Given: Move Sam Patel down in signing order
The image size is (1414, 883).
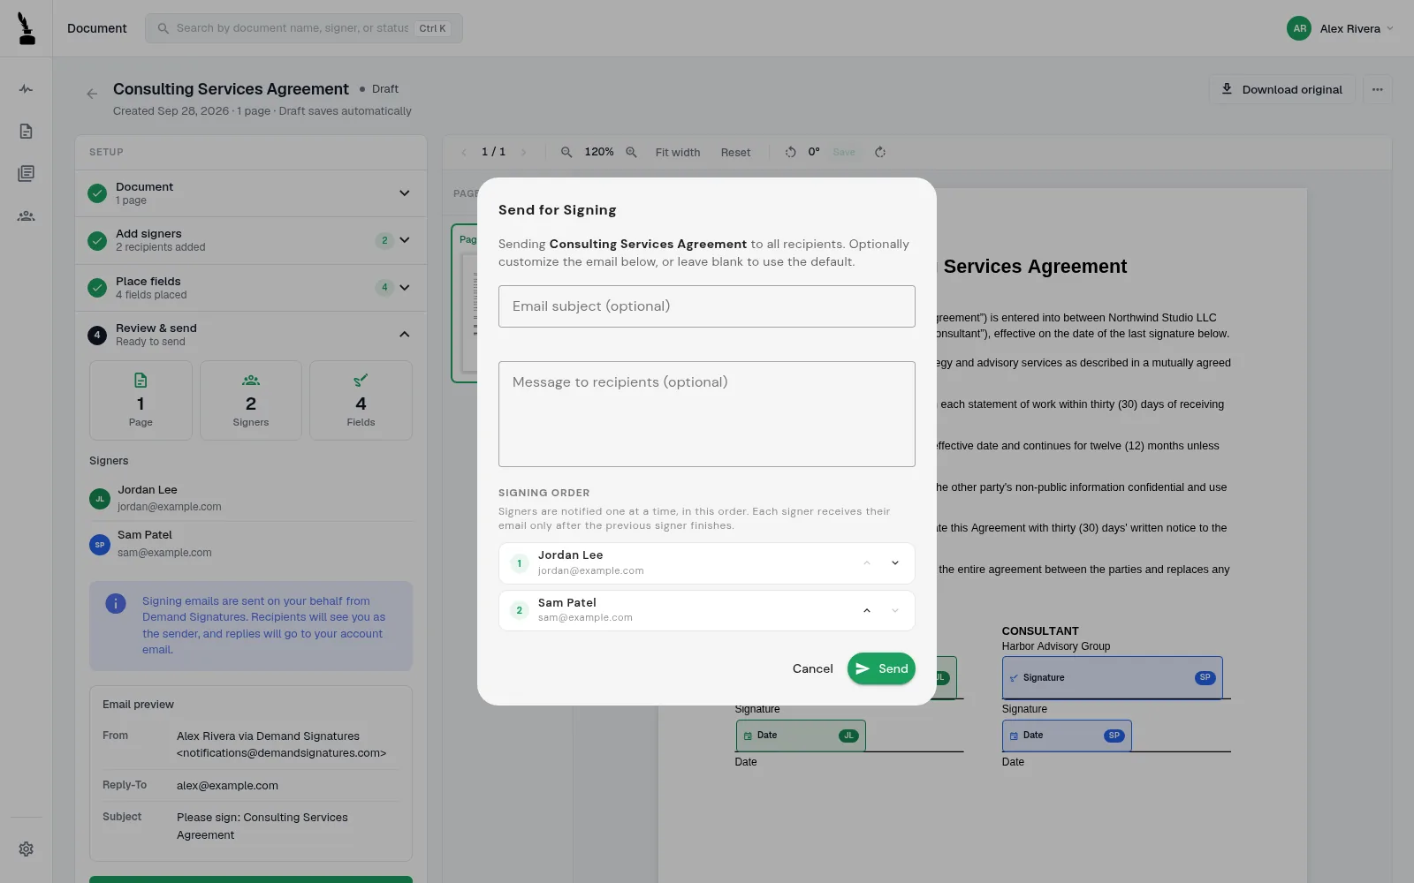Looking at the screenshot, I should (x=895, y=610).
